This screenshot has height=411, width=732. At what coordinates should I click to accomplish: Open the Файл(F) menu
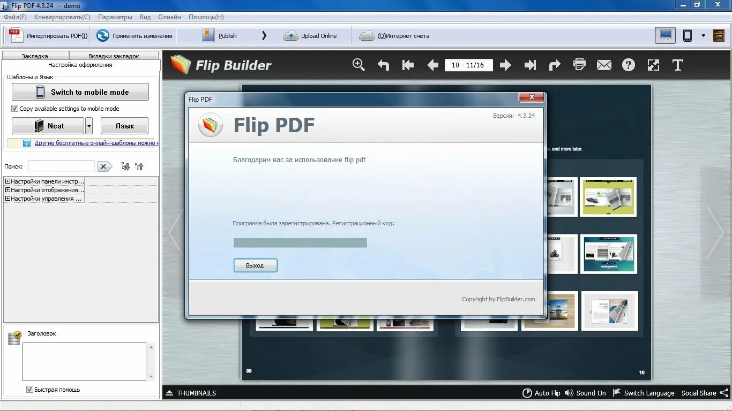(15, 17)
